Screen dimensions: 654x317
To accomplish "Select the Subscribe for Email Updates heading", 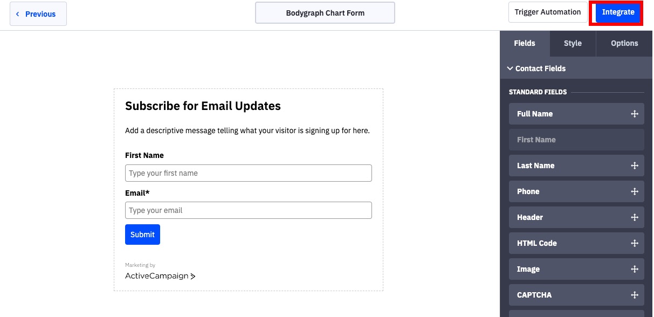I will (203, 106).
